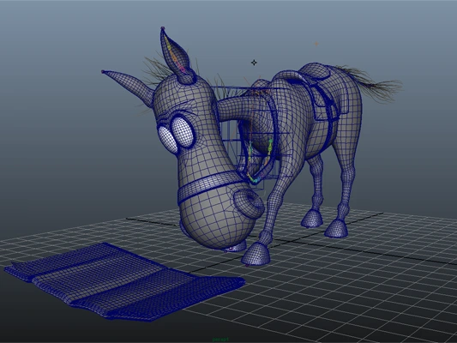Select the flat blanket mesh on ground

[x=123, y=281]
